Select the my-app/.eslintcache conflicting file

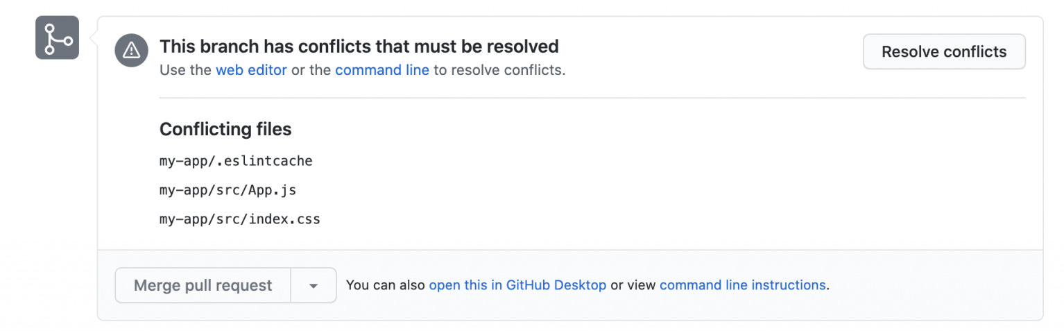click(x=236, y=161)
